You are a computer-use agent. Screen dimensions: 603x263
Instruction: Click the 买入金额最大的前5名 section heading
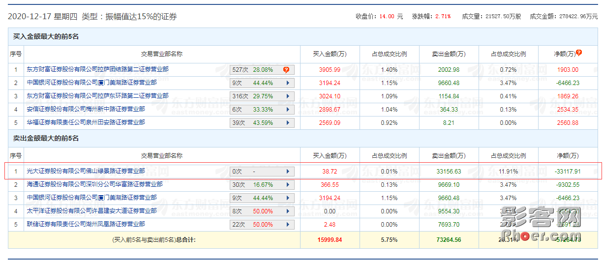46,37
